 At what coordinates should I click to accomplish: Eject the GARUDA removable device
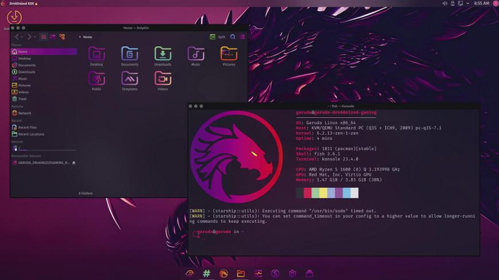(x=74, y=163)
